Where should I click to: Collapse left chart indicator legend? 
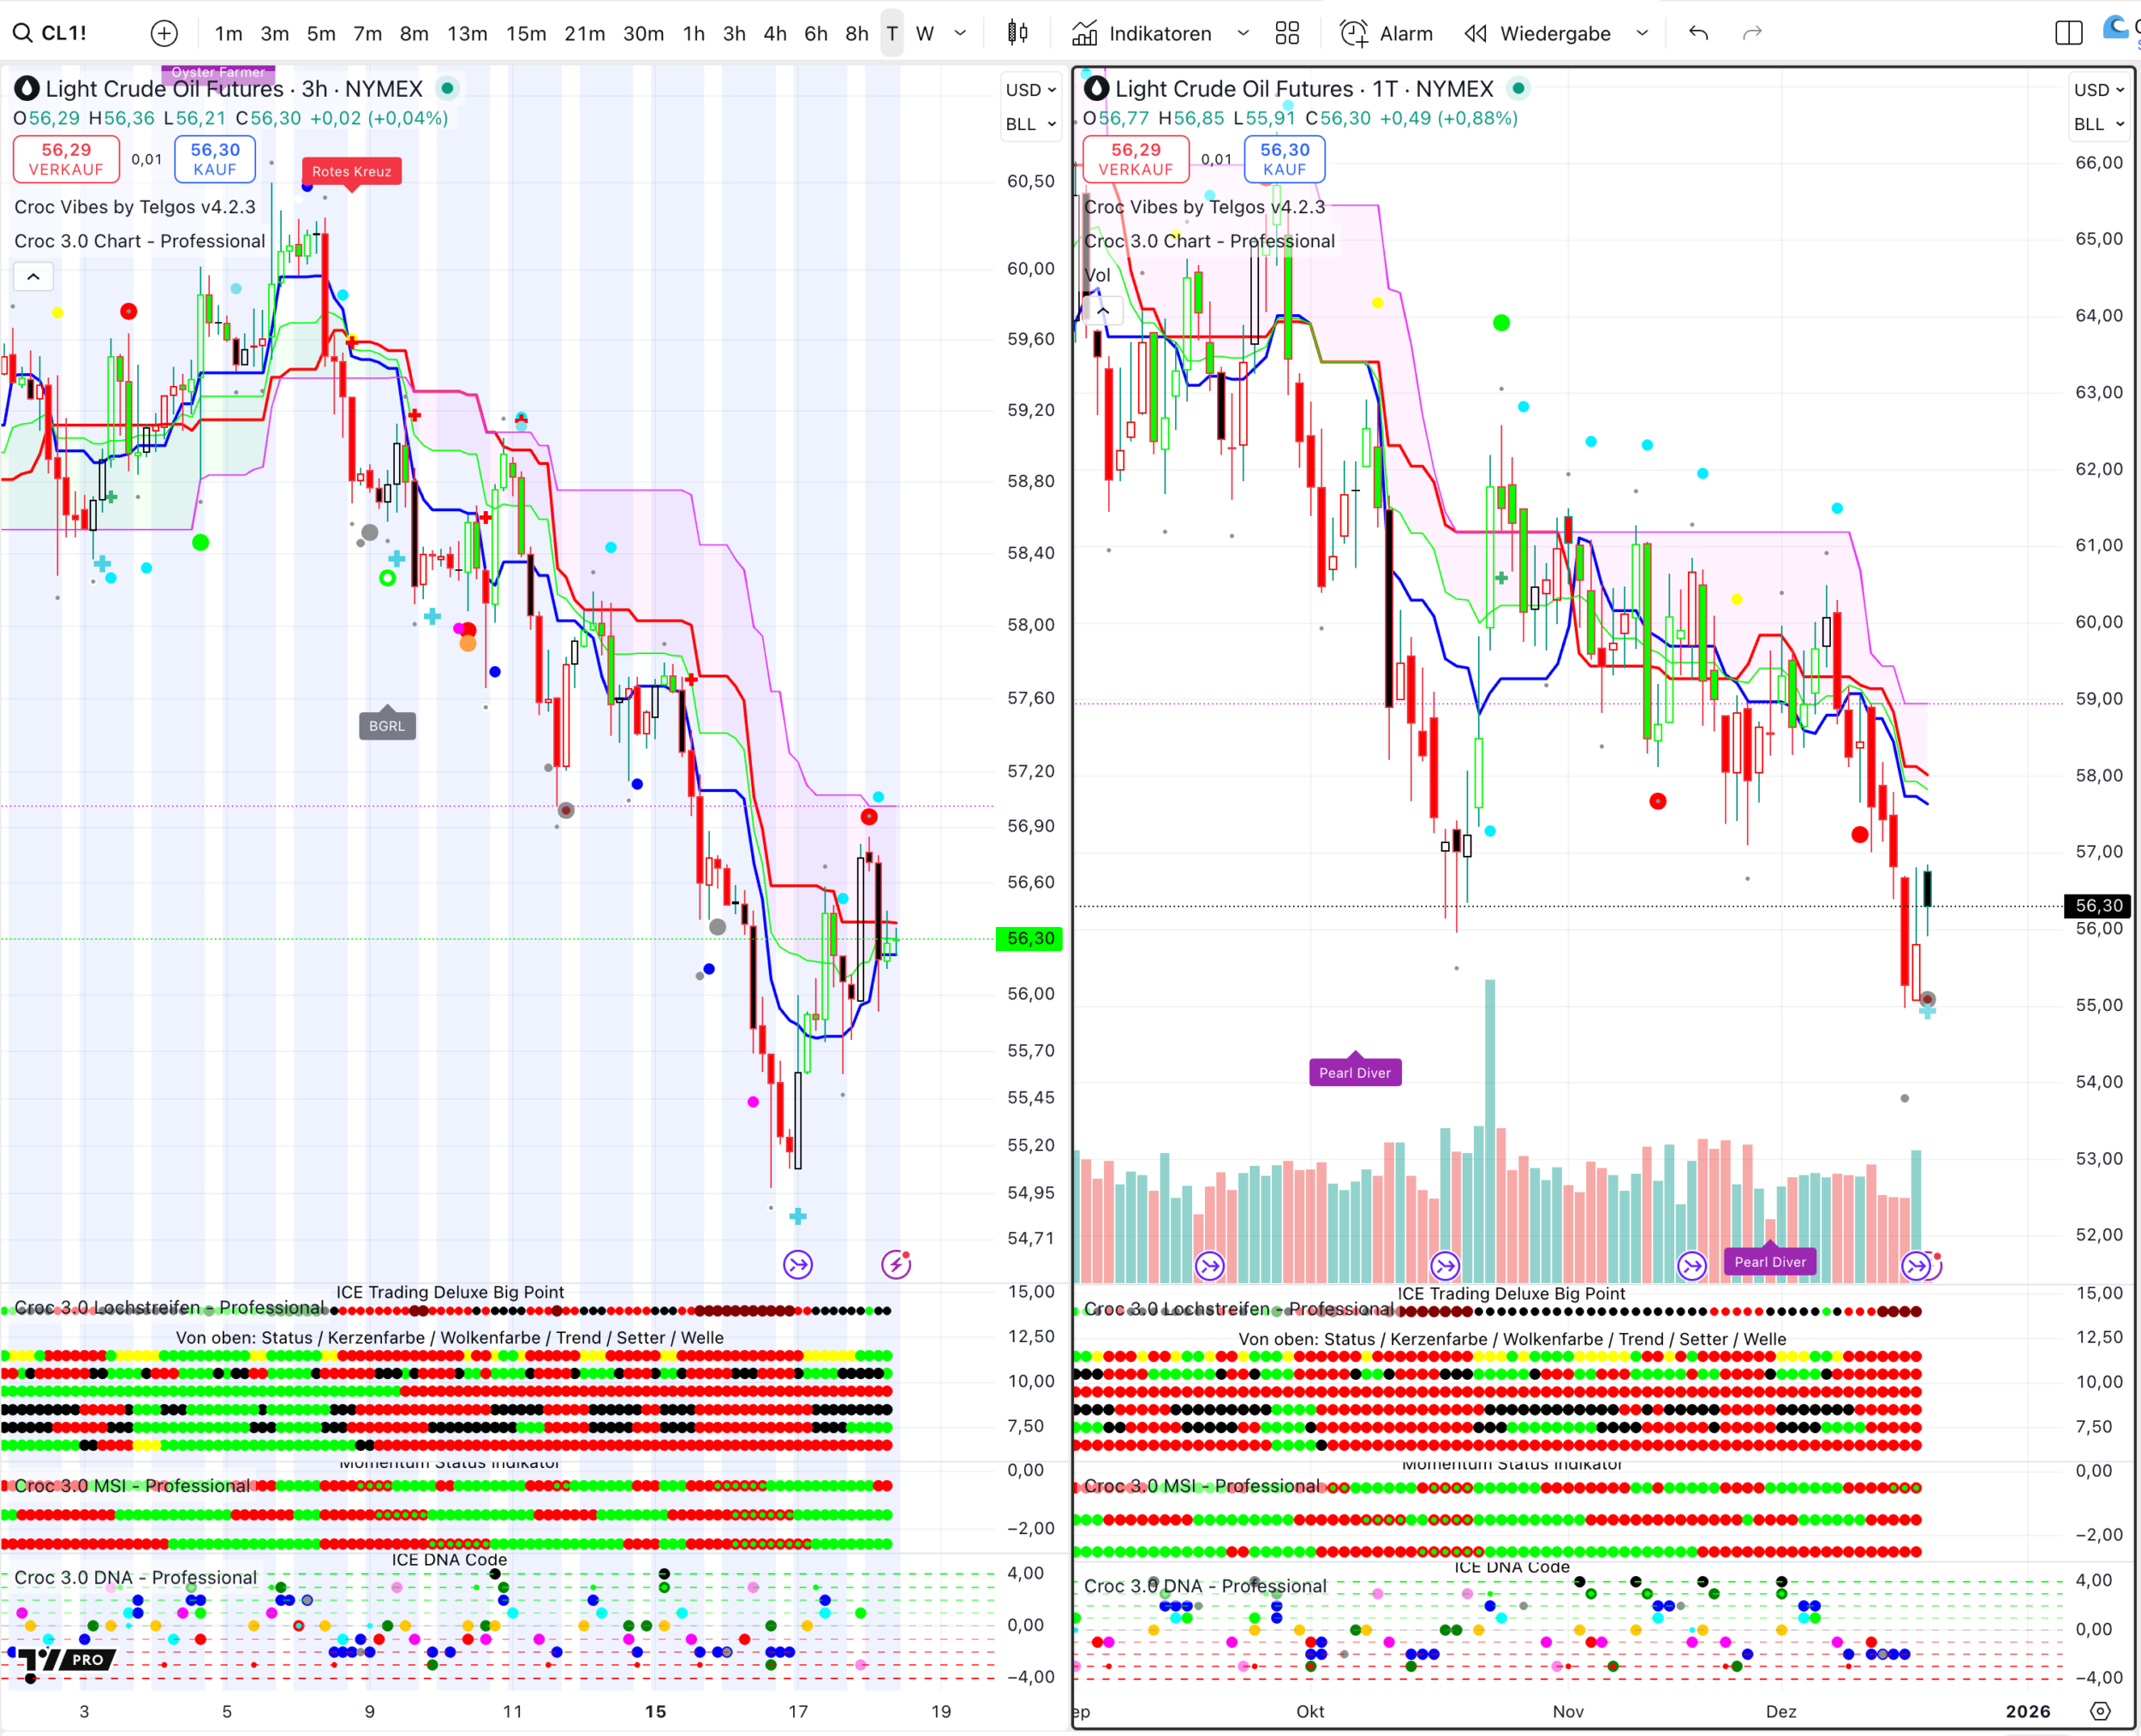tap(33, 277)
